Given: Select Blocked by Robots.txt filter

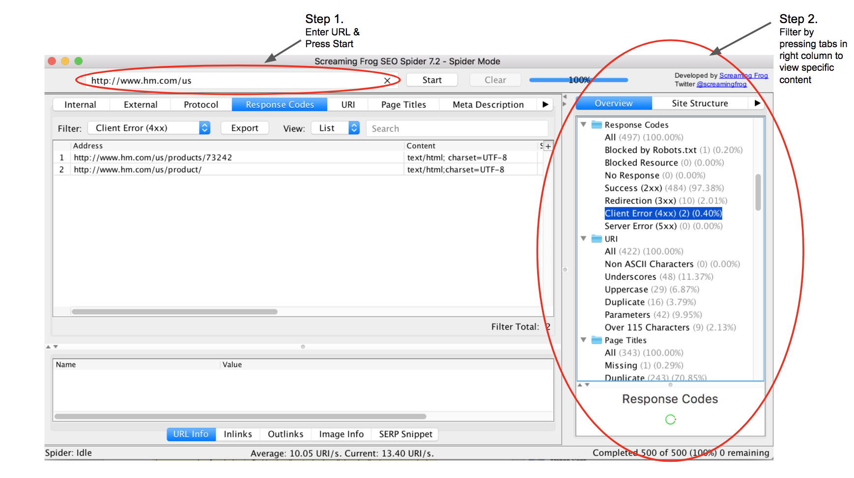Looking at the screenshot, I should [x=673, y=150].
